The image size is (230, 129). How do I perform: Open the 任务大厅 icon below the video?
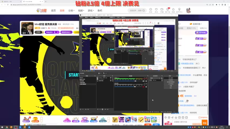pyautogui.click(x=26, y=120)
